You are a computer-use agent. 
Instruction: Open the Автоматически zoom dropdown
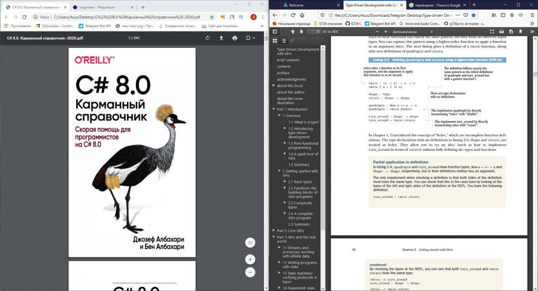tap(413, 31)
